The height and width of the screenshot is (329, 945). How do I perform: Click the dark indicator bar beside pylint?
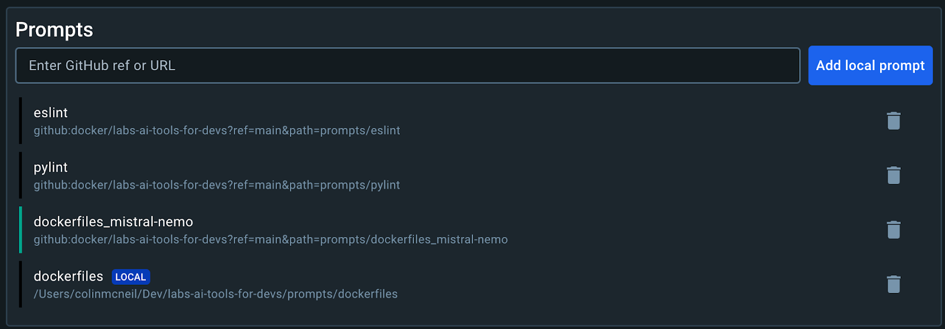(21, 175)
